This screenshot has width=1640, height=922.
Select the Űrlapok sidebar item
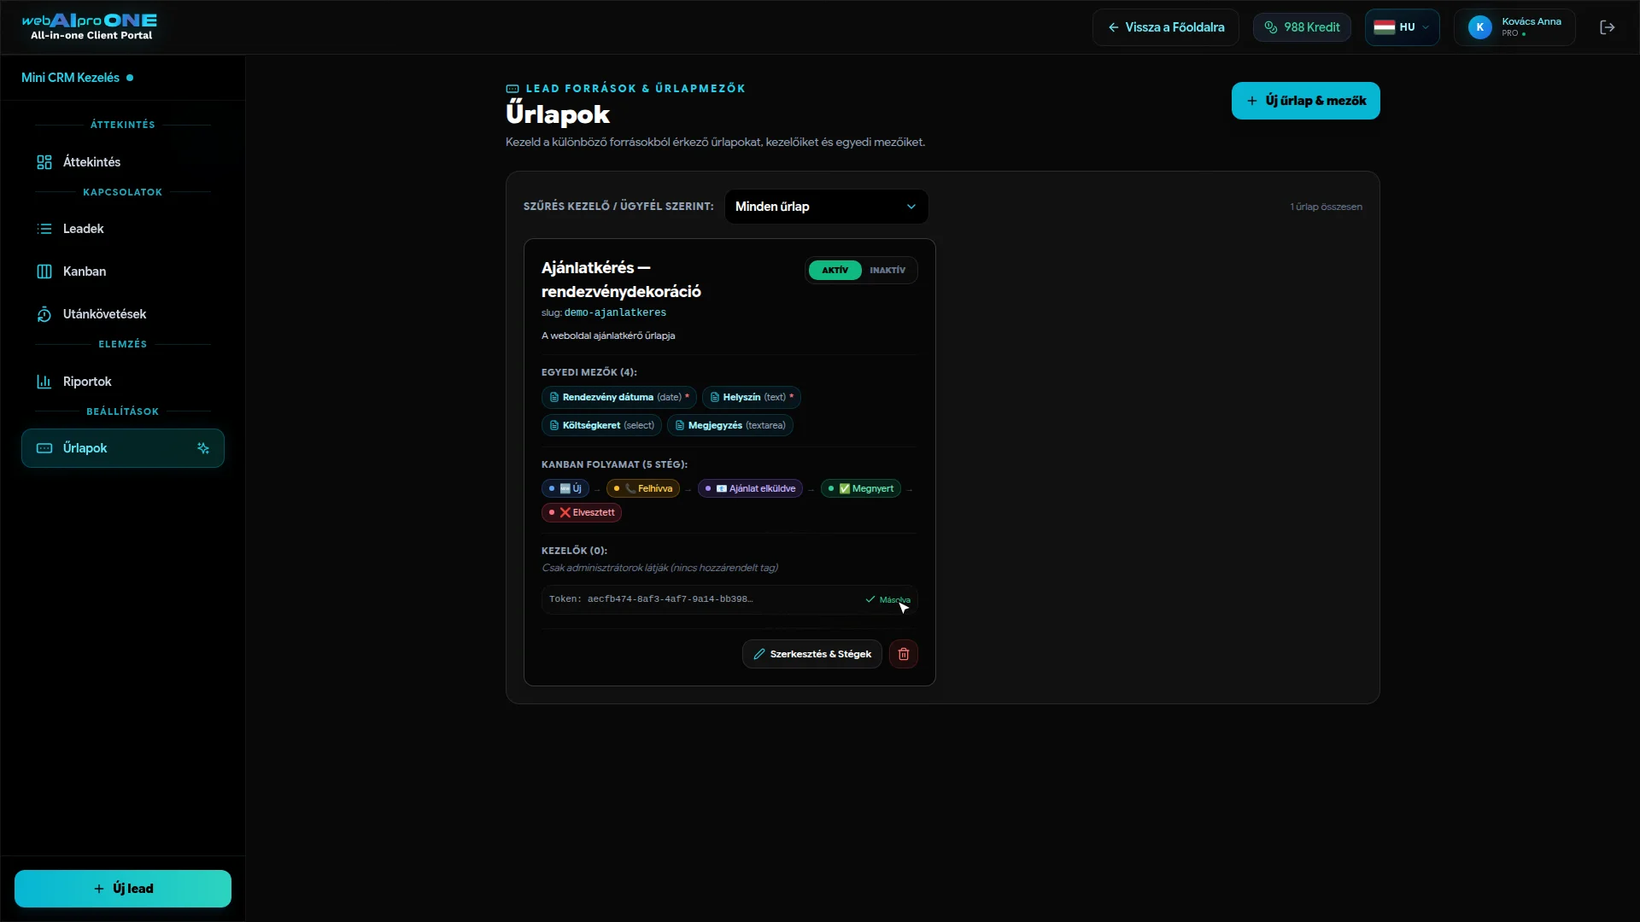coord(123,448)
